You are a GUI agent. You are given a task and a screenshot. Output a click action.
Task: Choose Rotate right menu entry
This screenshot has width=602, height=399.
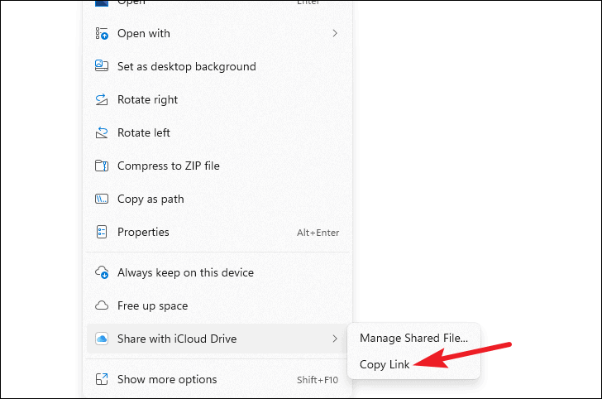[217, 99]
